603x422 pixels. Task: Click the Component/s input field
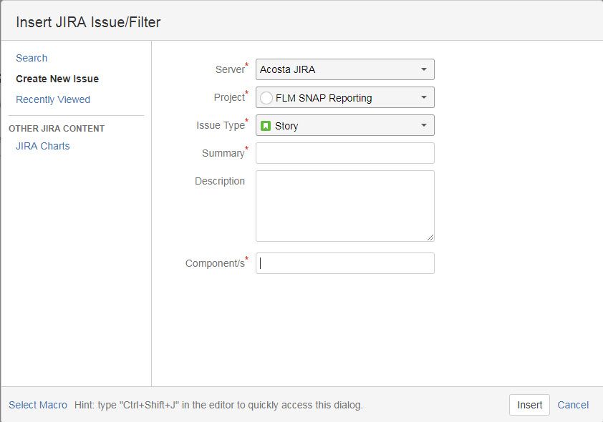click(344, 263)
